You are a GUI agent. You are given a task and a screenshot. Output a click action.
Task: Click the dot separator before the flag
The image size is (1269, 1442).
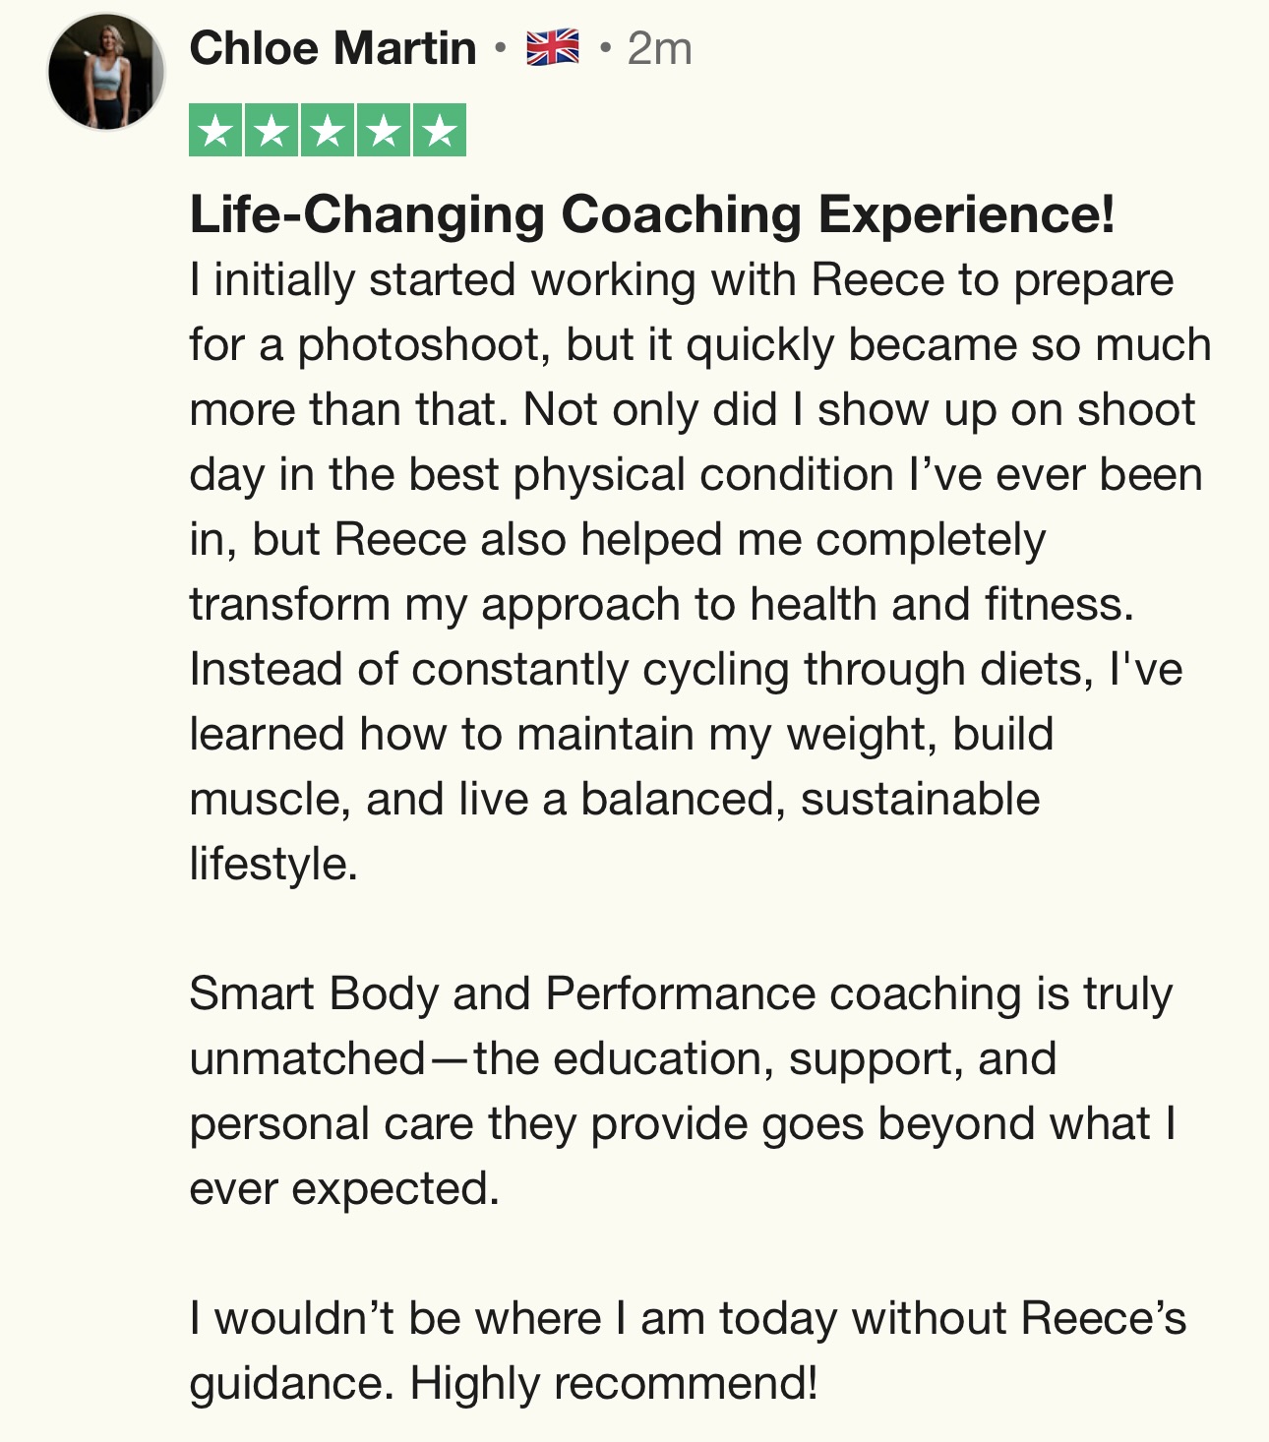501,48
